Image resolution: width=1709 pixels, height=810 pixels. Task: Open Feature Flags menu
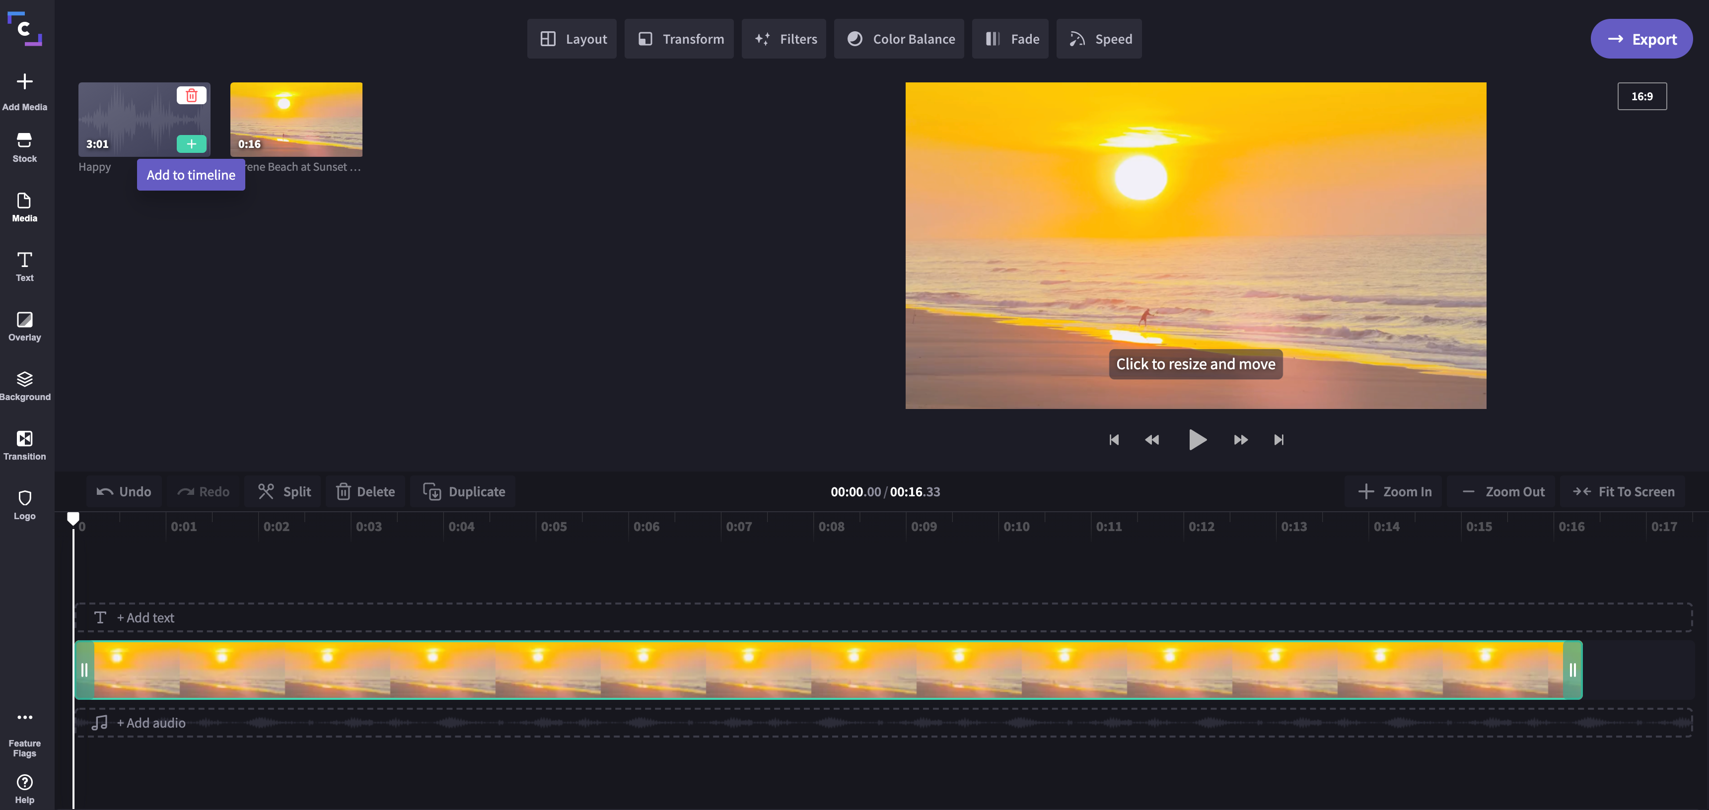click(x=24, y=735)
